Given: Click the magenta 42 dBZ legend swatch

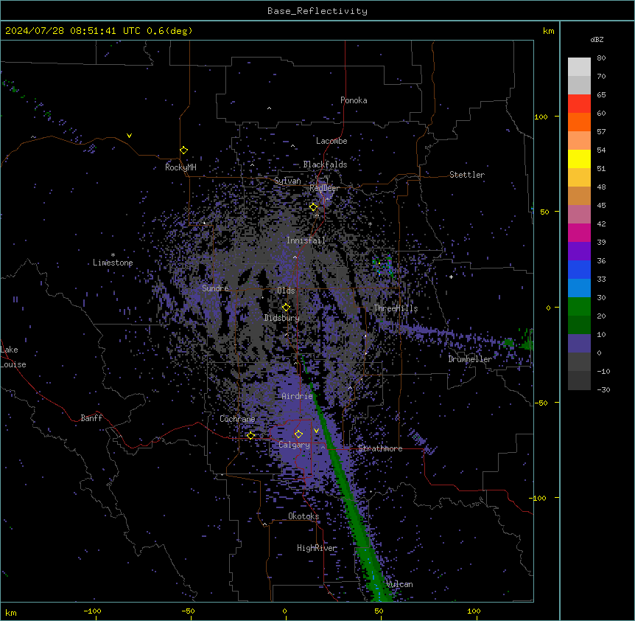Looking at the screenshot, I should pos(579,232).
